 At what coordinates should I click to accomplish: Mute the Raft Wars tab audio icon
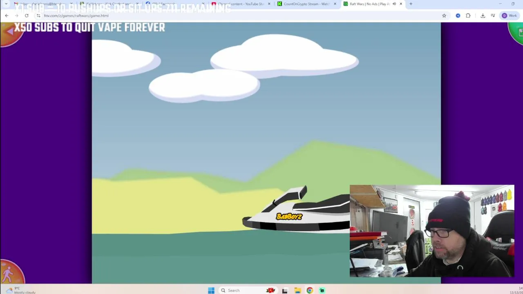(394, 4)
